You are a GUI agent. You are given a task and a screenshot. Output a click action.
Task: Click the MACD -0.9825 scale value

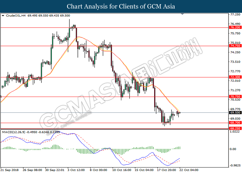pos(235,166)
